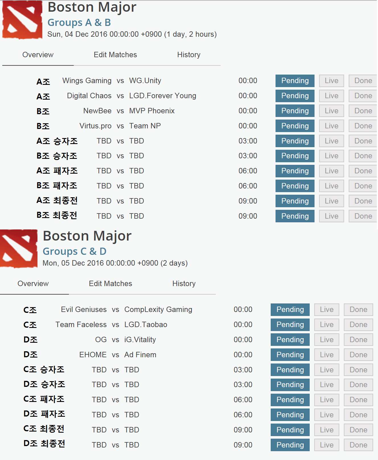Open the Groups A & B link
Image resolution: width=378 pixels, height=460 pixels.
point(79,22)
